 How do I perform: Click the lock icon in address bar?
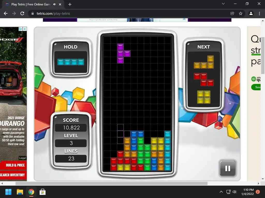point(32,13)
